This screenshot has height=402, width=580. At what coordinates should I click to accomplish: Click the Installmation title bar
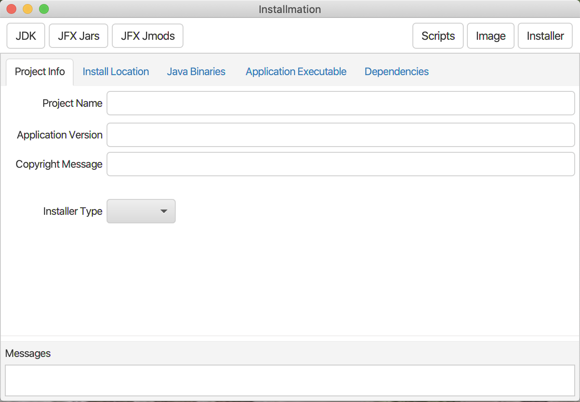pyautogui.click(x=290, y=9)
